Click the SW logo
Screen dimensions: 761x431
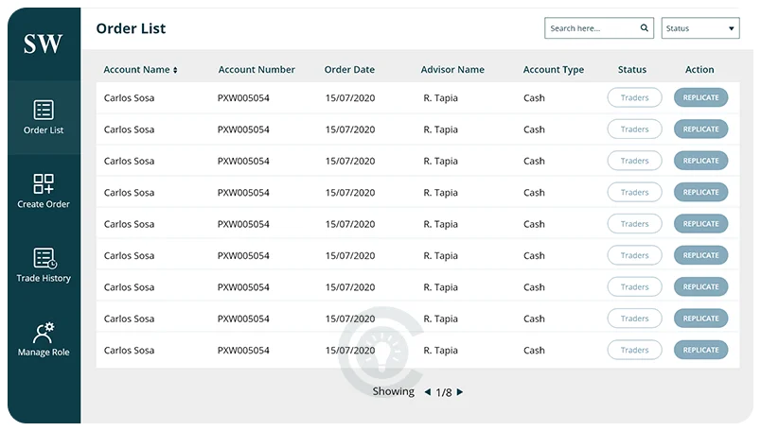(x=44, y=43)
